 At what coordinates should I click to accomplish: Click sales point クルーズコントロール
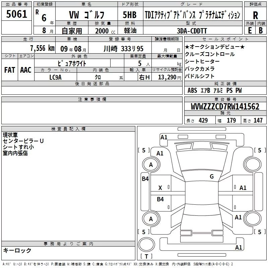pos(210,54)
